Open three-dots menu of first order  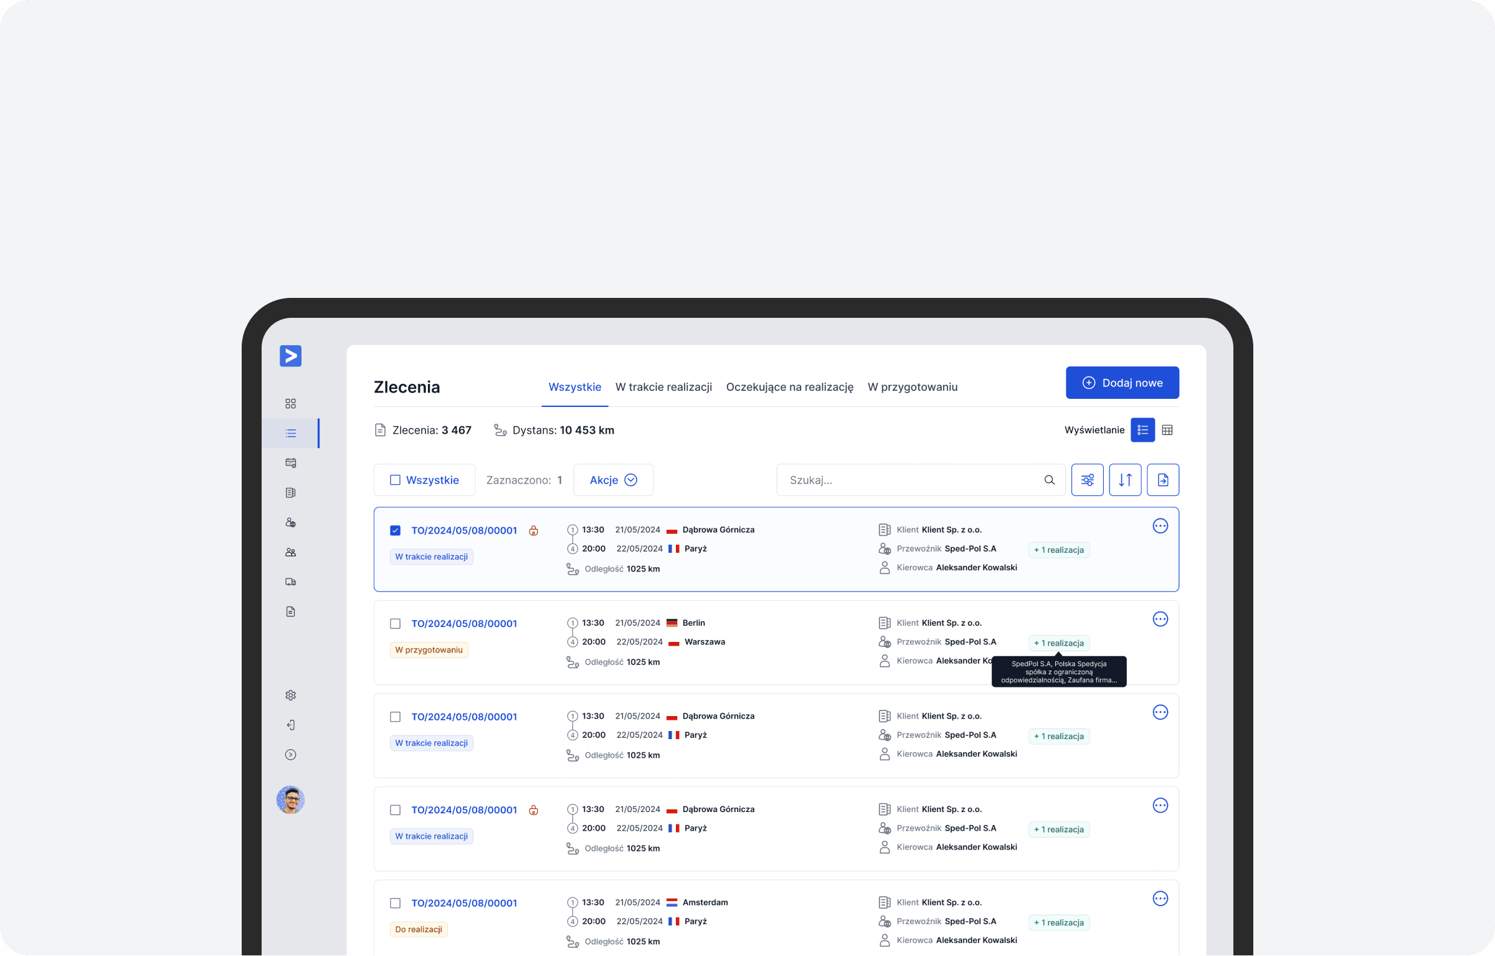[x=1160, y=526]
